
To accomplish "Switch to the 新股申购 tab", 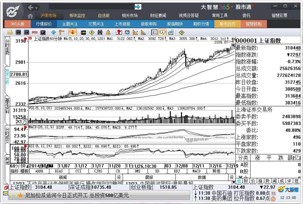I will pos(149,24).
